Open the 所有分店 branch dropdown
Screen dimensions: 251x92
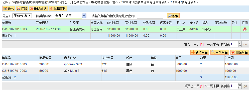(x=22, y=16)
